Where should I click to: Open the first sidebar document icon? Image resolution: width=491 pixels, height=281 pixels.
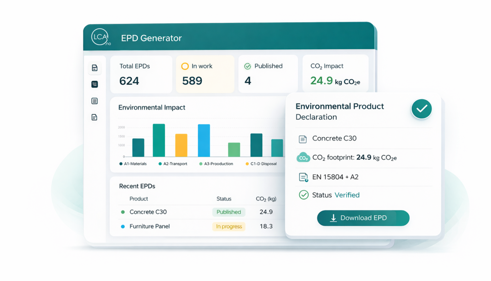click(94, 68)
